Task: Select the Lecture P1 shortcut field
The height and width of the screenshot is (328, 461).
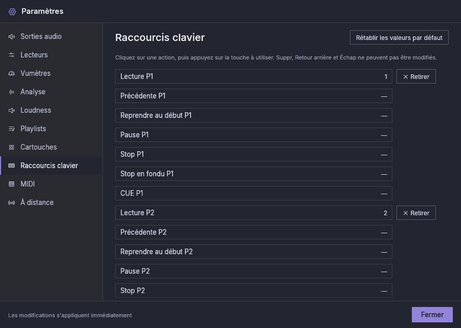Action: [x=254, y=76]
